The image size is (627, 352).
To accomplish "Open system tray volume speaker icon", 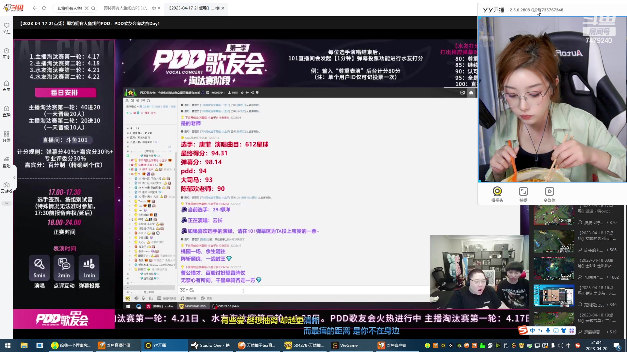I will (x=560, y=345).
